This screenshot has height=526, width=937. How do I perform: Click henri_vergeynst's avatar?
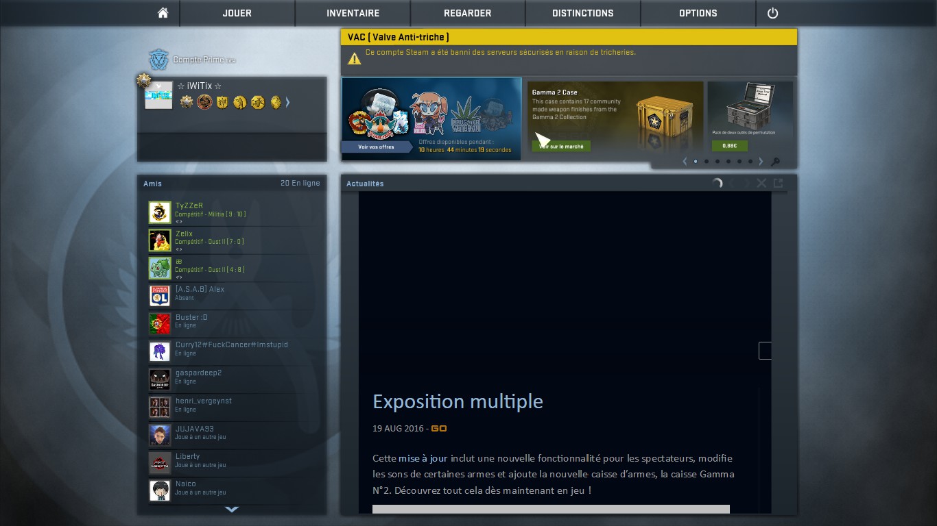pyautogui.click(x=160, y=408)
